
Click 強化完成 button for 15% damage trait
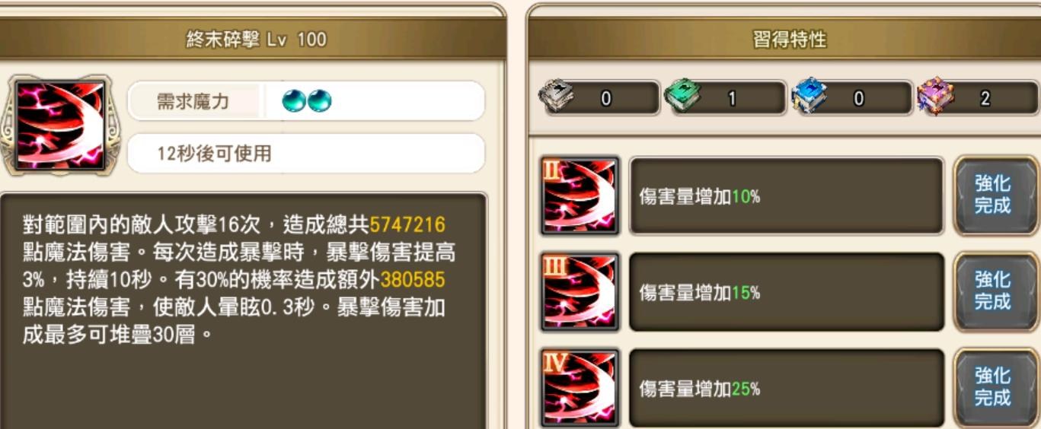coord(993,291)
